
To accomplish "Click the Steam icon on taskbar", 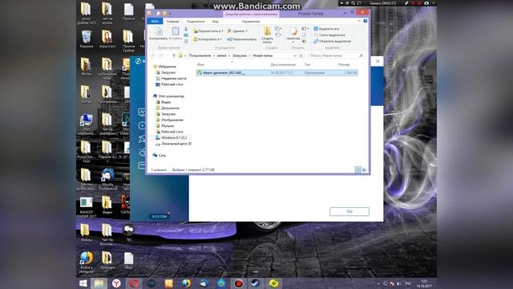I will pyautogui.click(x=256, y=283).
